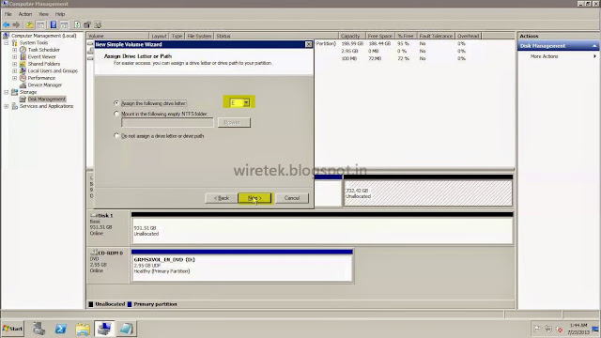601x338 pixels.
Task: Select Device Manager icon in tree
Action: [x=23, y=85]
